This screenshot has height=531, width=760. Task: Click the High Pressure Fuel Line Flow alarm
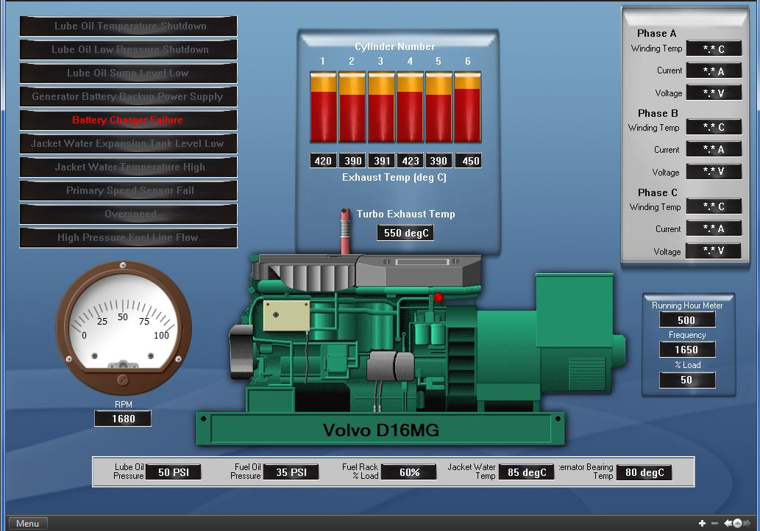[129, 237]
